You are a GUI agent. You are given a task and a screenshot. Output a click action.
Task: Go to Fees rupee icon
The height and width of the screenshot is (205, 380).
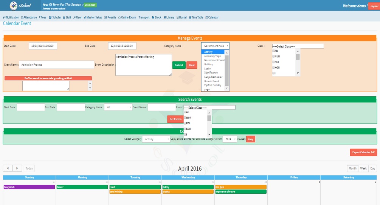[40, 17]
